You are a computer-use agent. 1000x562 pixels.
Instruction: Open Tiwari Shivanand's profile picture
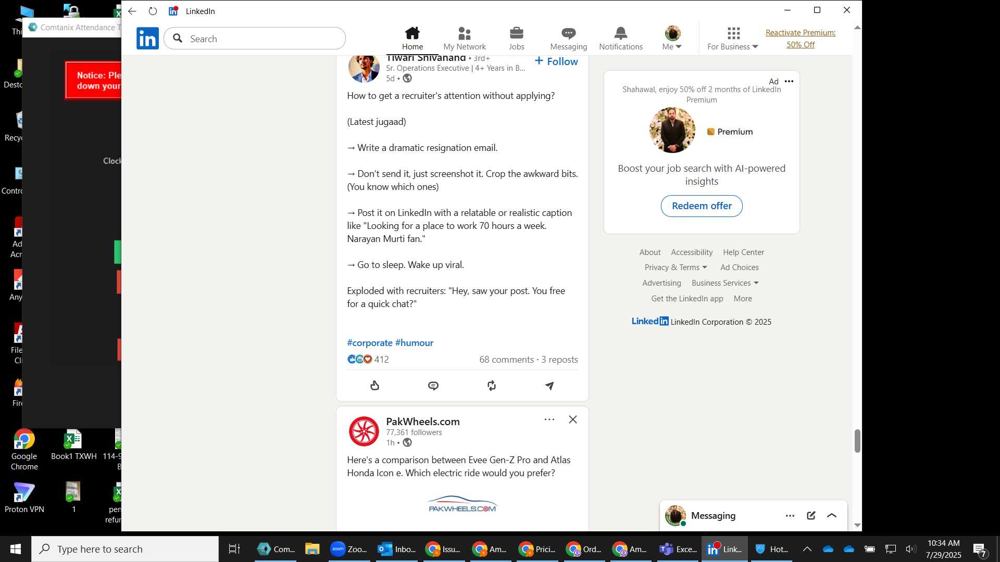pos(364,68)
